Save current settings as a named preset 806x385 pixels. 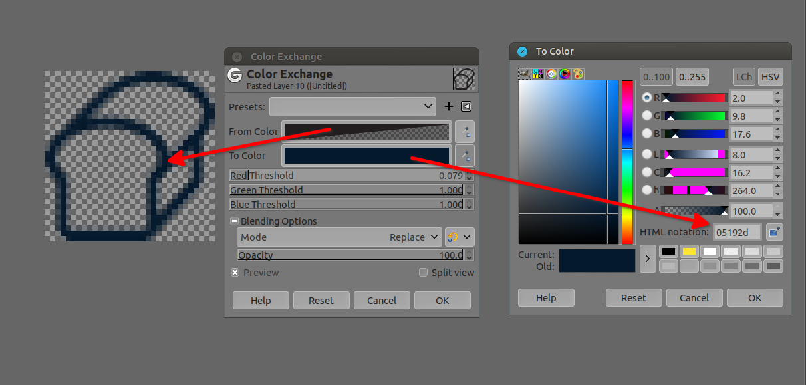(449, 106)
